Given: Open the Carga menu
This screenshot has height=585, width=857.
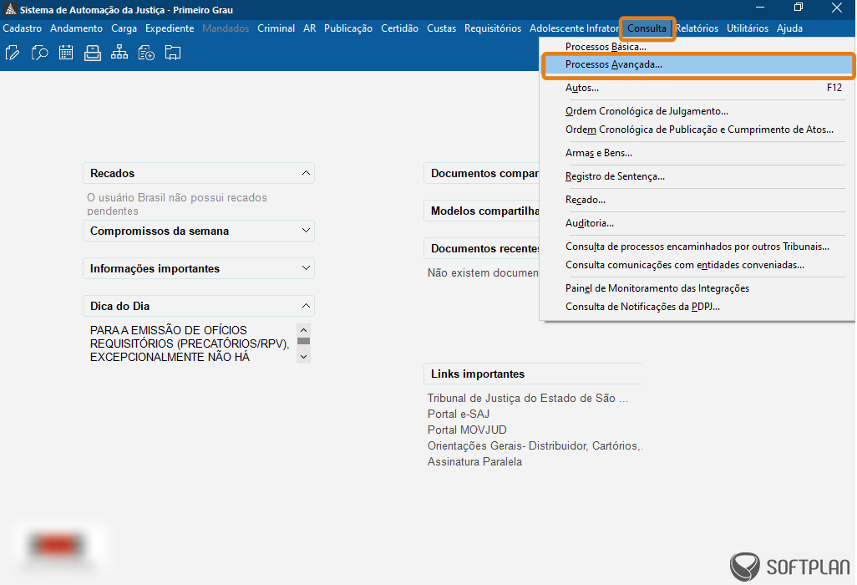Looking at the screenshot, I should 124,28.
